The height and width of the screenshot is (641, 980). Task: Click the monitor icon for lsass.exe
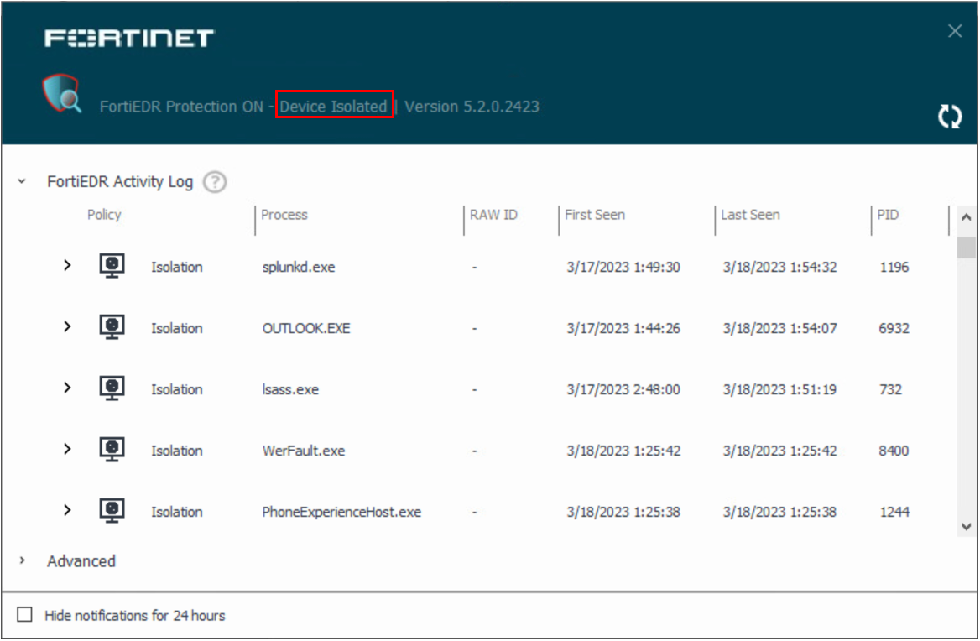[x=112, y=388]
